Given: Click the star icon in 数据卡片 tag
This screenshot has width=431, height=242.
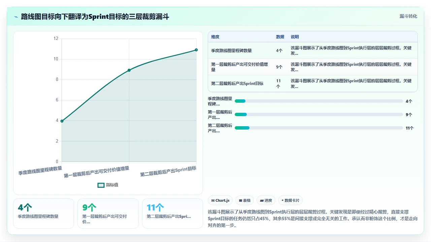Looking at the screenshot, I should pyautogui.click(x=283, y=200).
